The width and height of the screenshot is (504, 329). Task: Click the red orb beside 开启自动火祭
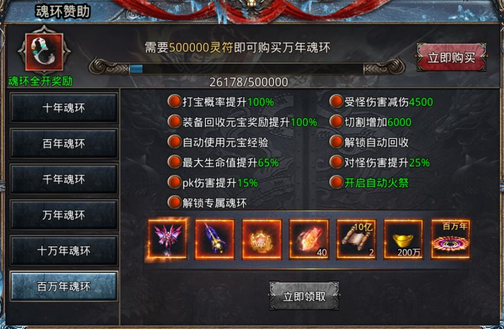click(336, 182)
